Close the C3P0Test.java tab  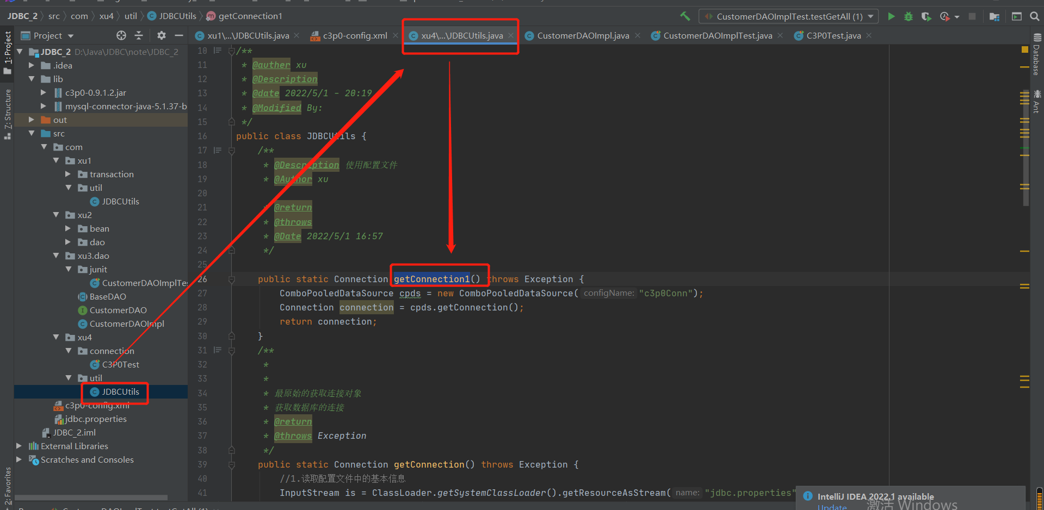pyautogui.click(x=869, y=35)
